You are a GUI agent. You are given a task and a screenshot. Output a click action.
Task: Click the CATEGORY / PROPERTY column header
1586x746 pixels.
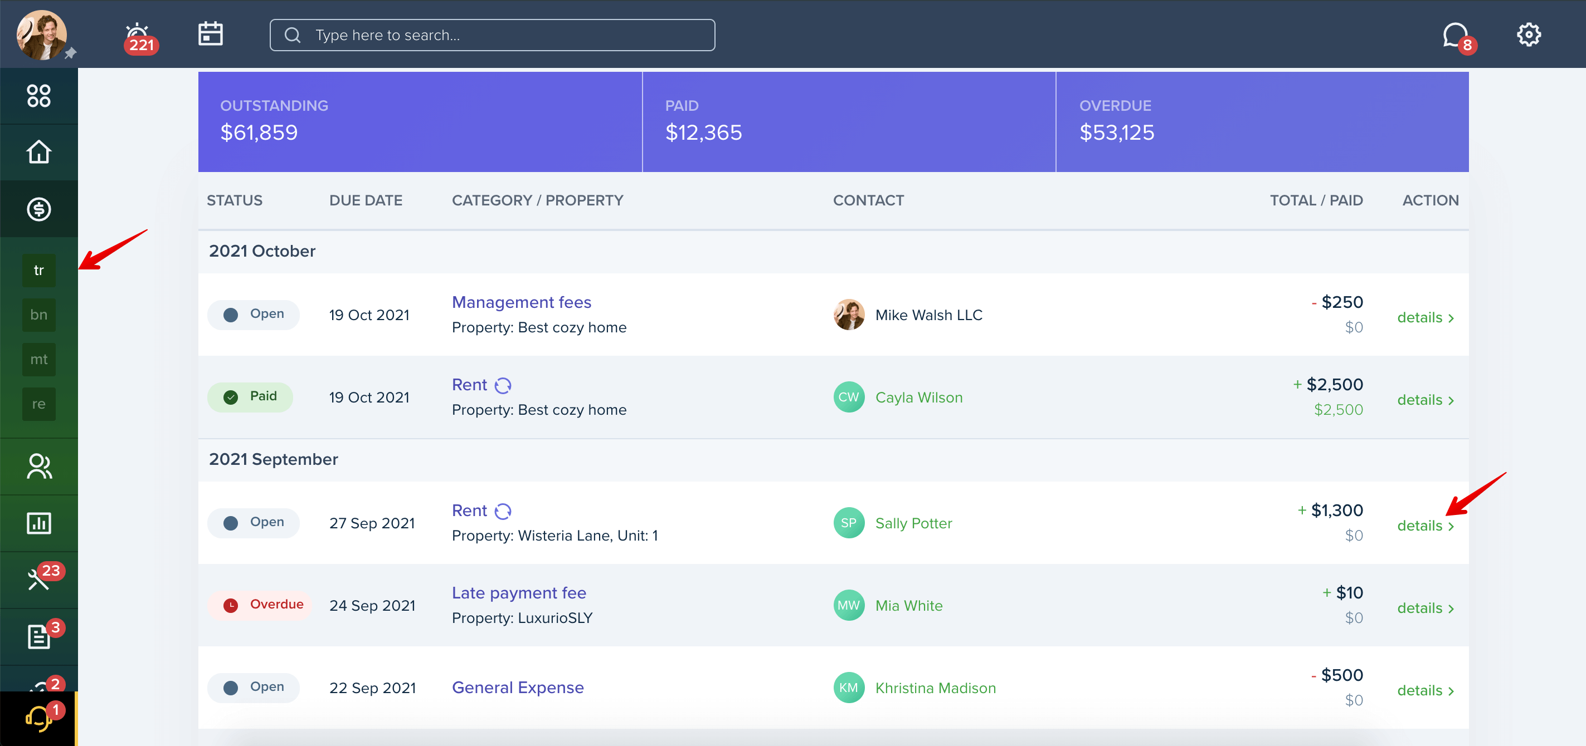(x=538, y=200)
